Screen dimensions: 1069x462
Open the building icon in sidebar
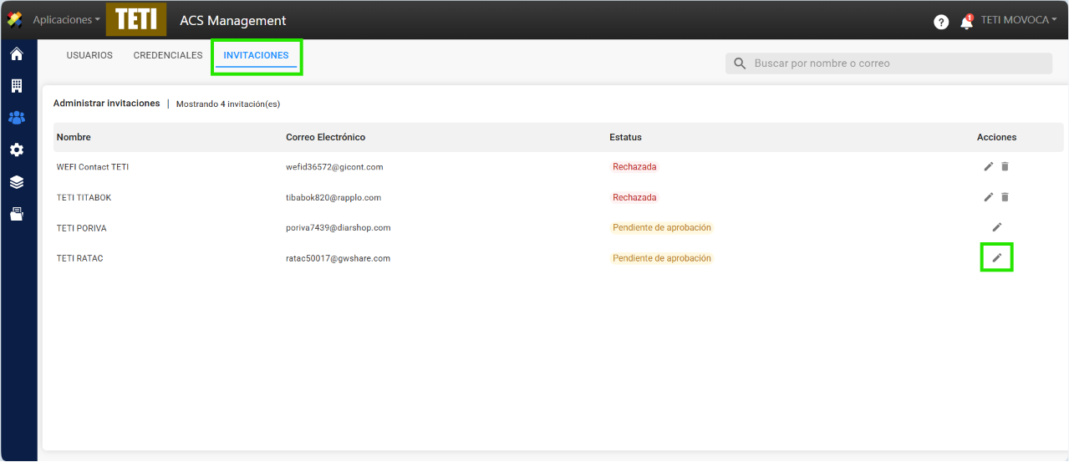tap(16, 86)
